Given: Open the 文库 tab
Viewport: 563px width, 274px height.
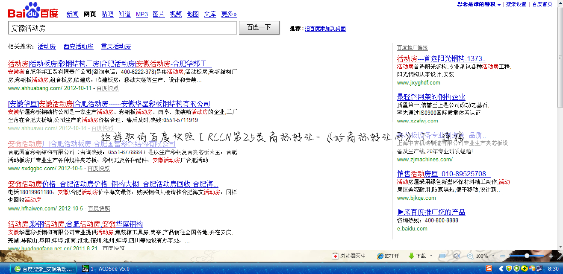Looking at the screenshot, I should tap(210, 14).
